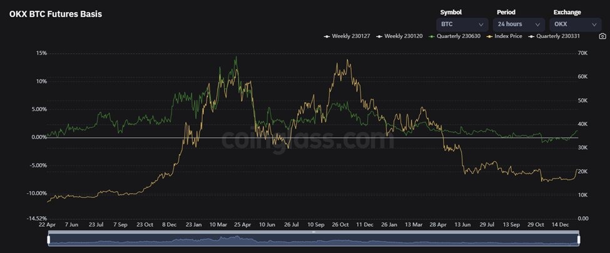Click the 0.00% left axis label
Screen dimensions: 610x253
coord(39,137)
